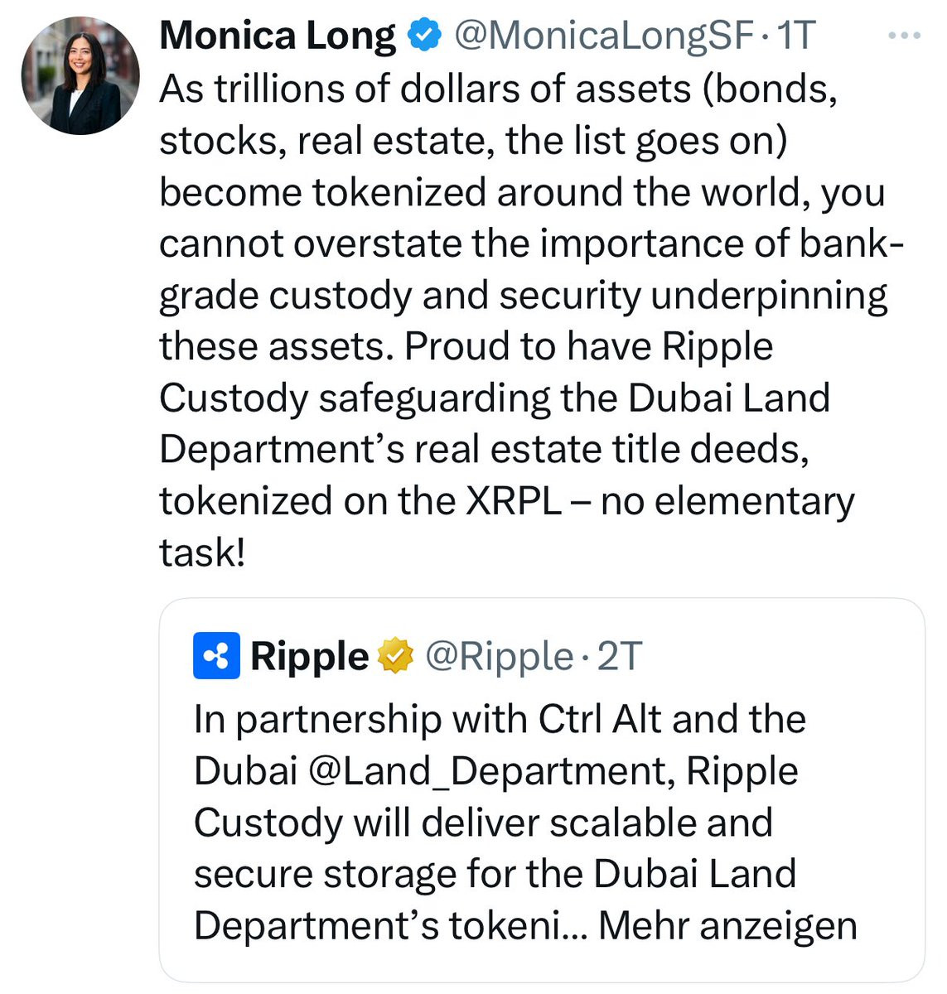The height and width of the screenshot is (994, 947).
Task: Click the final word 'task!' in the post
Action: click(x=203, y=552)
